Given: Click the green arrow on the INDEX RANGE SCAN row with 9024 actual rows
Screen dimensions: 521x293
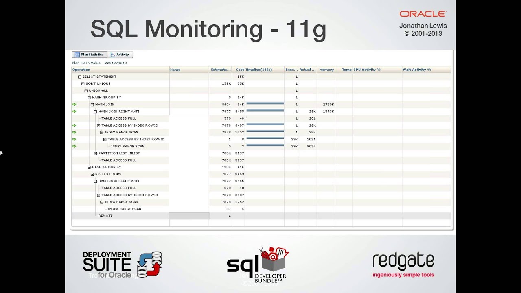Looking at the screenshot, I should 74,146.
